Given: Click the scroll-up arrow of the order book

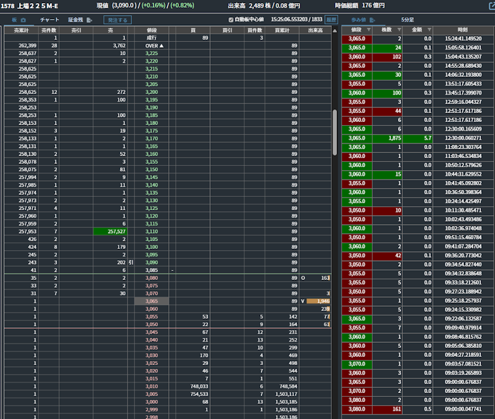Looking at the screenshot, I should point(334,30).
